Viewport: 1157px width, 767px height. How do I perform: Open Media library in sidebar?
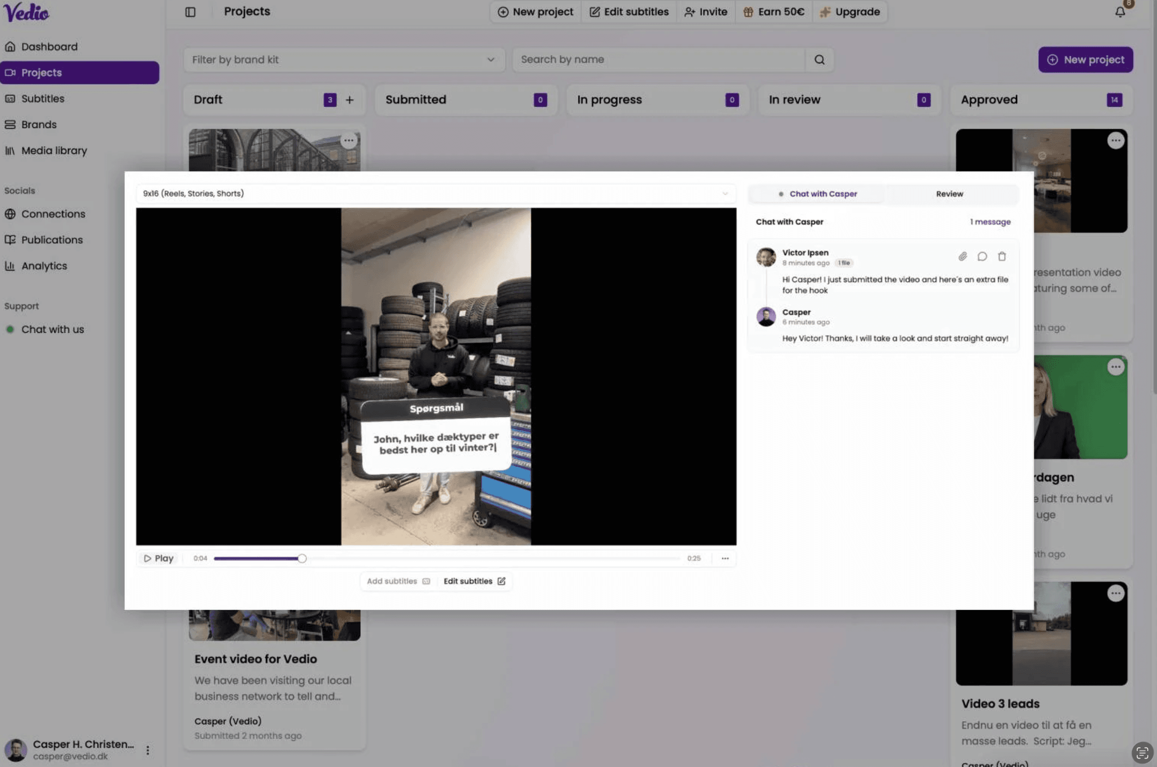[x=54, y=151]
